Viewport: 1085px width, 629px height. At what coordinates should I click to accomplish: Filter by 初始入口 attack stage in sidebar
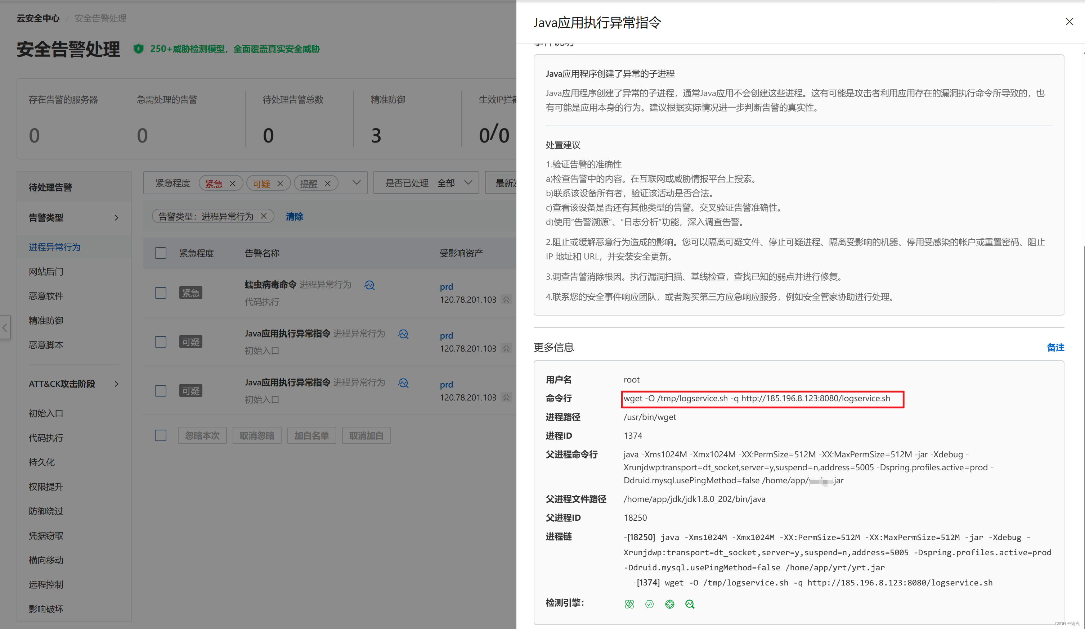(46, 413)
